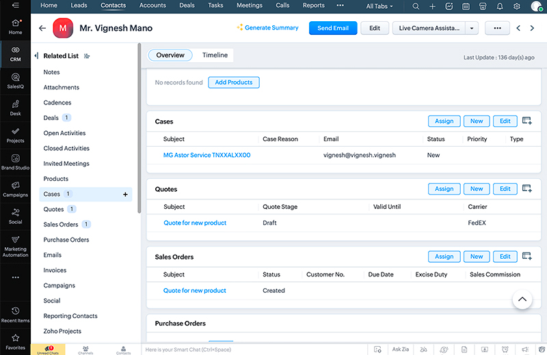The image size is (547, 355).
Task: Open Campaigns app in left sidebar
Action: coord(15,189)
